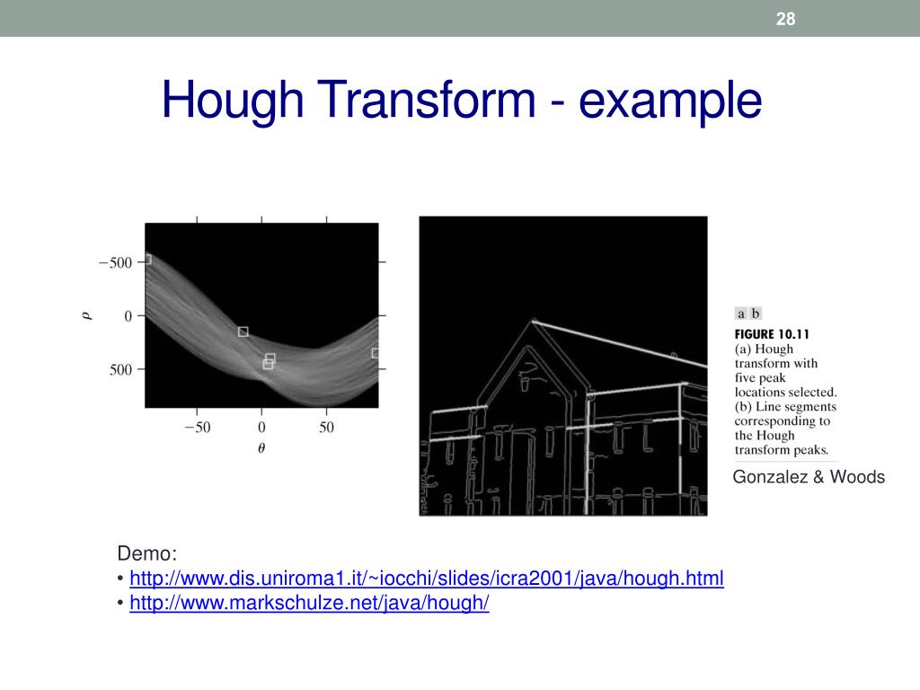
Task: Click 'transform peaks.' caption line
Action: pos(782,450)
